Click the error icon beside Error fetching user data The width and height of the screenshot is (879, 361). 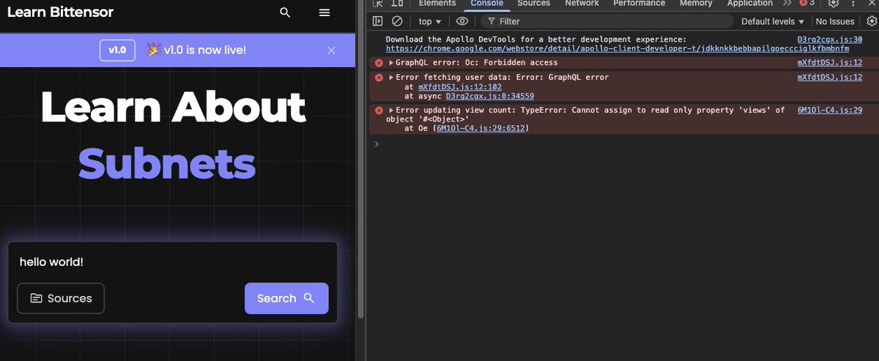(379, 77)
